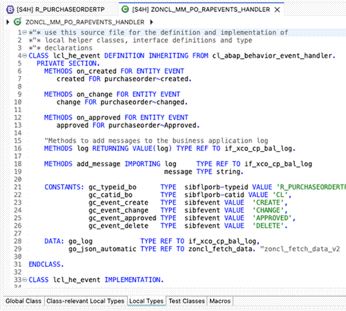Image resolution: width=346 pixels, height=311 pixels.
Task: Click the class icon in the breadcrumb bar
Action: click(19, 22)
